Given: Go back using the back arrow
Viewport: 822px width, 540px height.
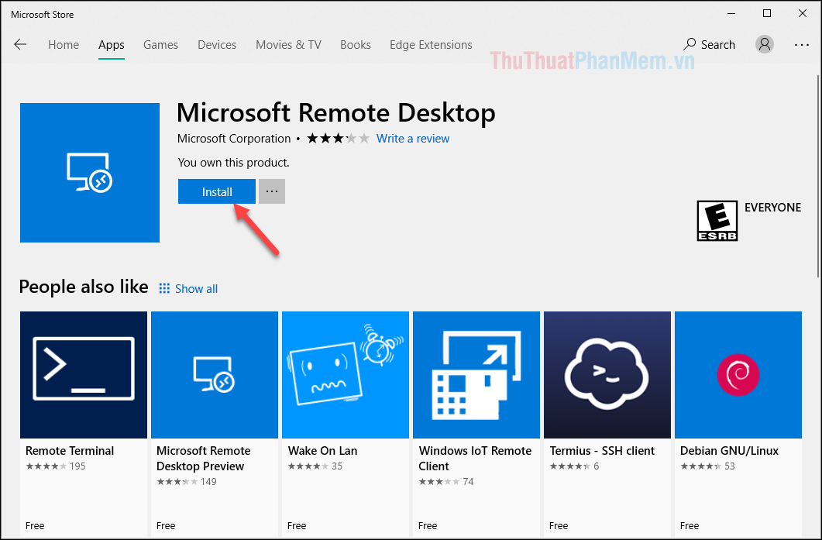Looking at the screenshot, I should click(21, 44).
